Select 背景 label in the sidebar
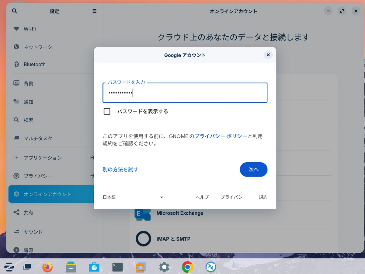This screenshot has width=365, height=274. [x=29, y=83]
